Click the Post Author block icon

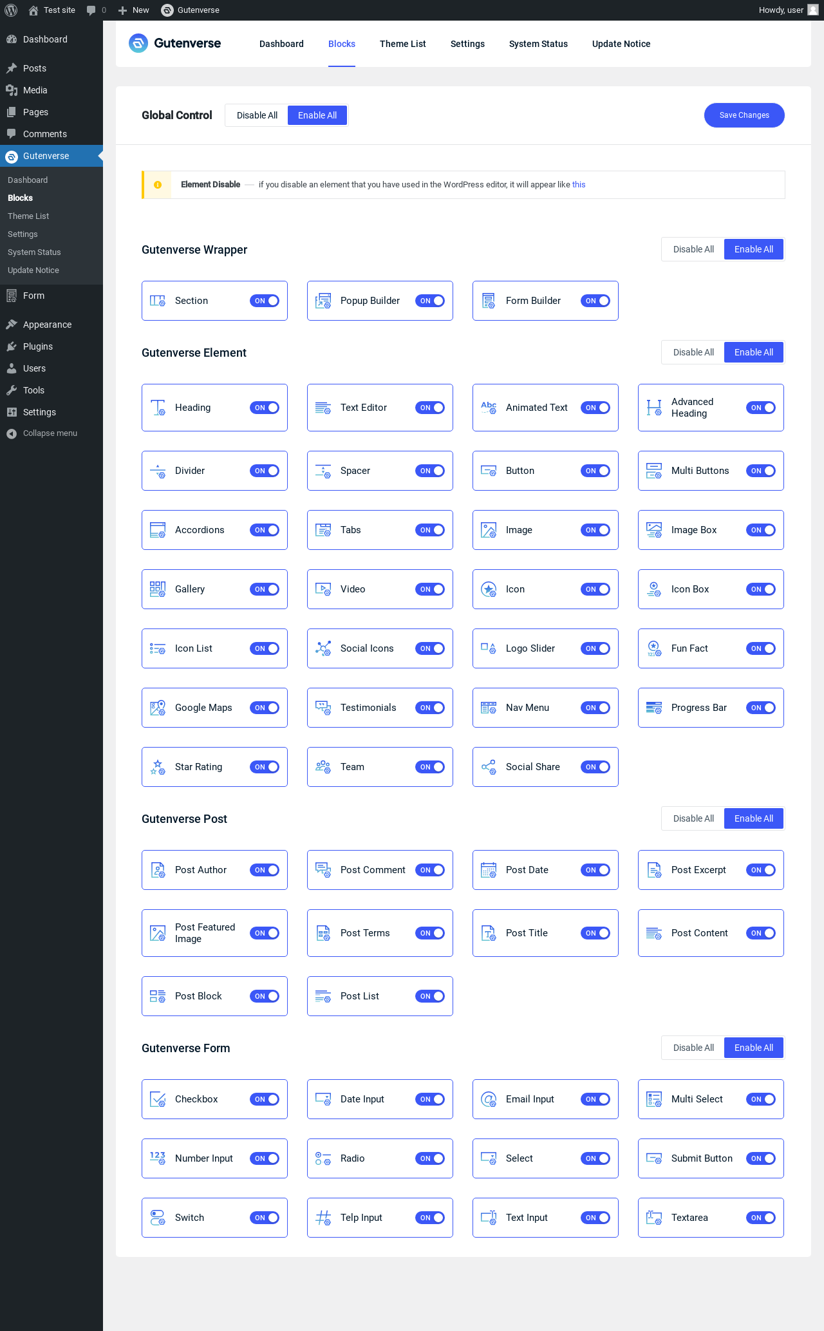pyautogui.click(x=158, y=870)
